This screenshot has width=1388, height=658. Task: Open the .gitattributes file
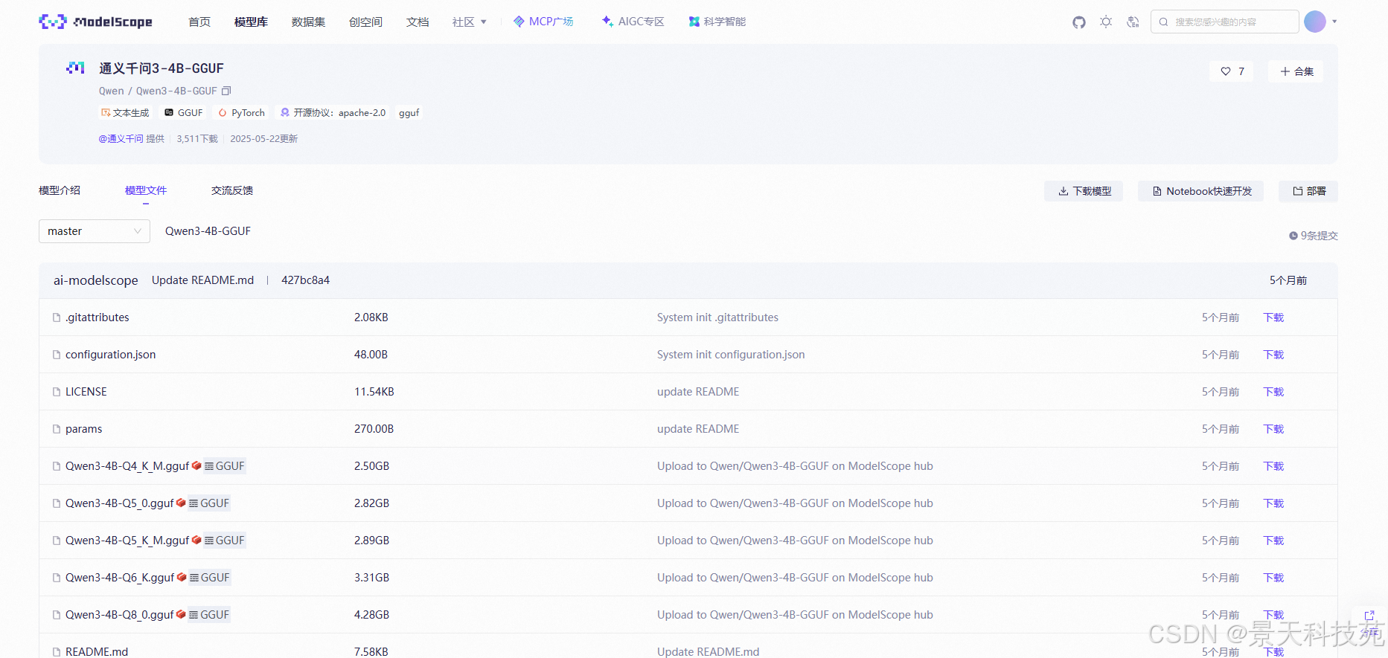point(97,317)
